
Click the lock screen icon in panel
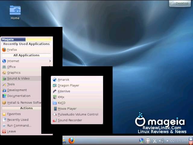[191, 139]
